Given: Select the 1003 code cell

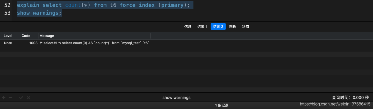Looking at the screenshot, I should tap(33, 43).
